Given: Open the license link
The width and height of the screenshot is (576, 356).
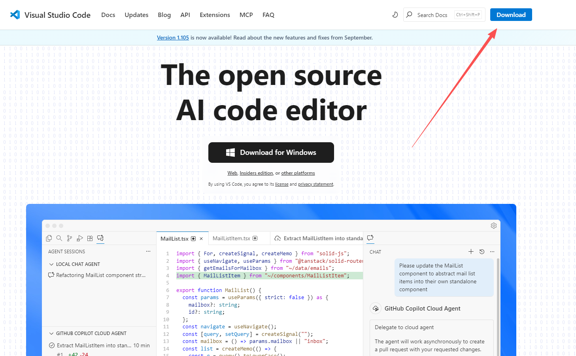Looking at the screenshot, I should click(x=282, y=184).
